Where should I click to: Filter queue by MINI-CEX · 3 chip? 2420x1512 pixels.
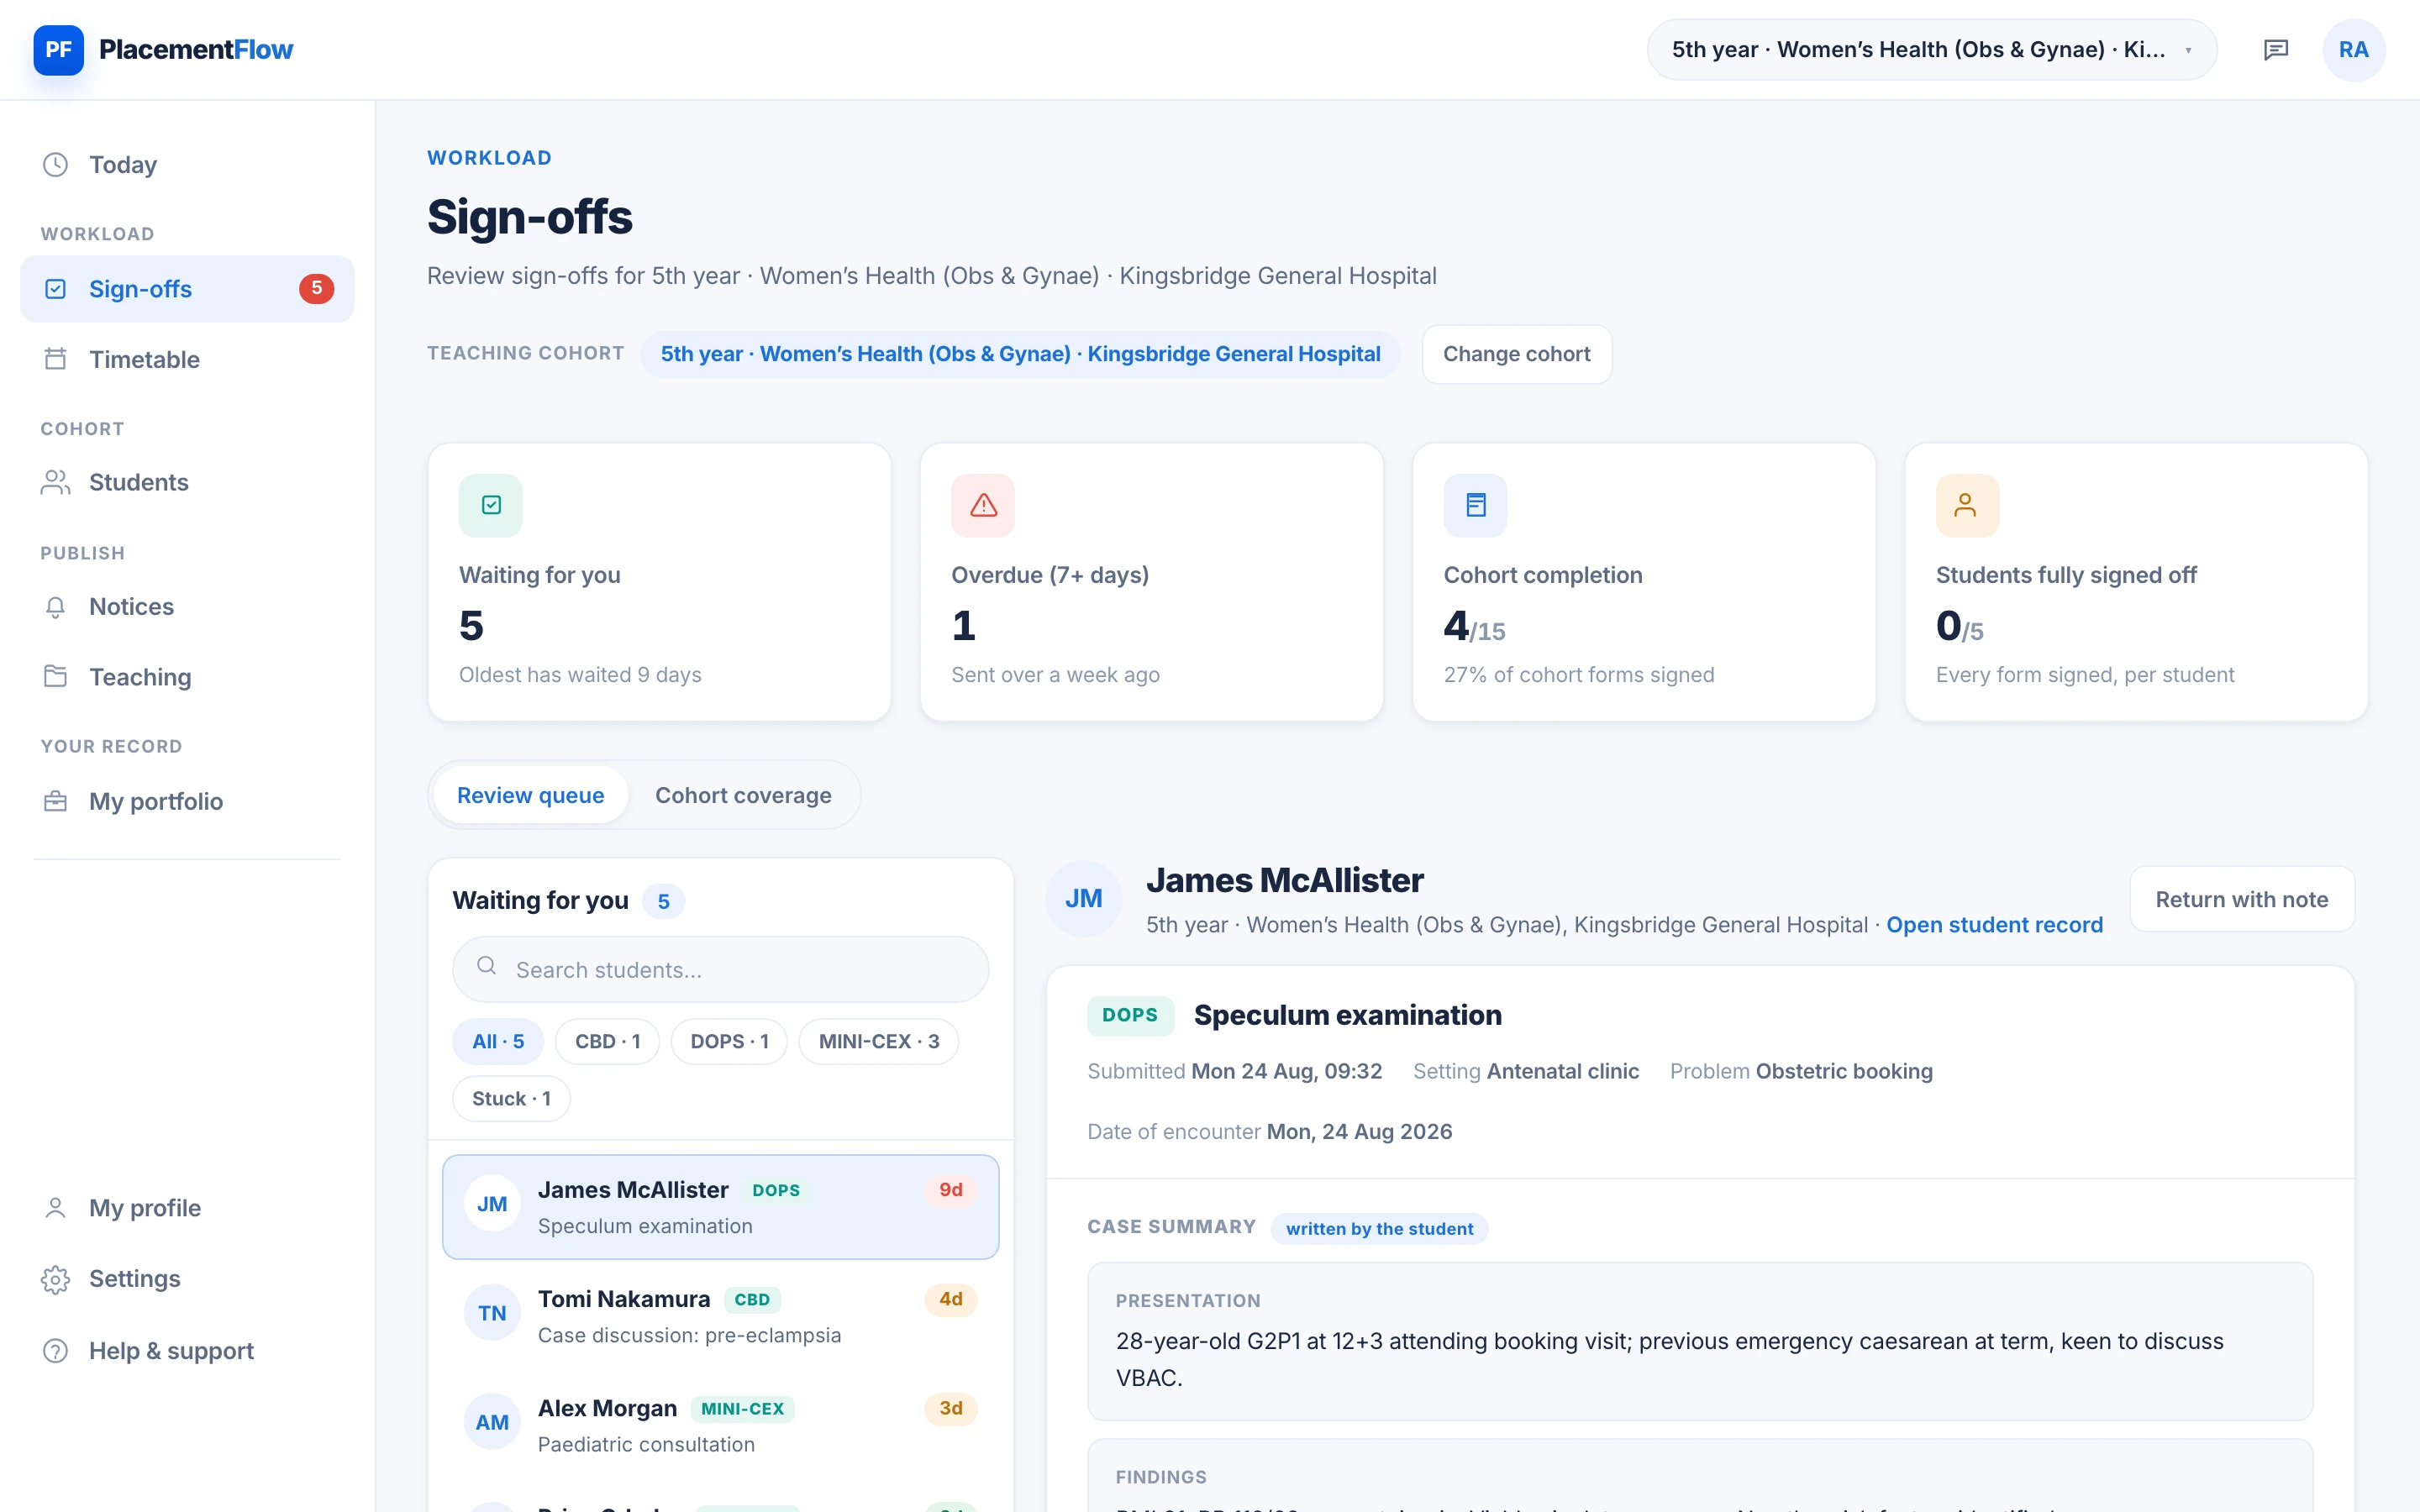[x=878, y=1041]
